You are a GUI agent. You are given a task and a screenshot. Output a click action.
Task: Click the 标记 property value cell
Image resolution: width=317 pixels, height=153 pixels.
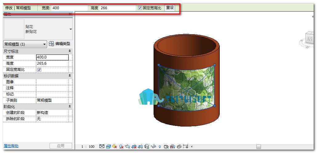pyautogui.click(x=52, y=94)
